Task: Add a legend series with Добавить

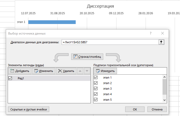Action: click(20, 71)
